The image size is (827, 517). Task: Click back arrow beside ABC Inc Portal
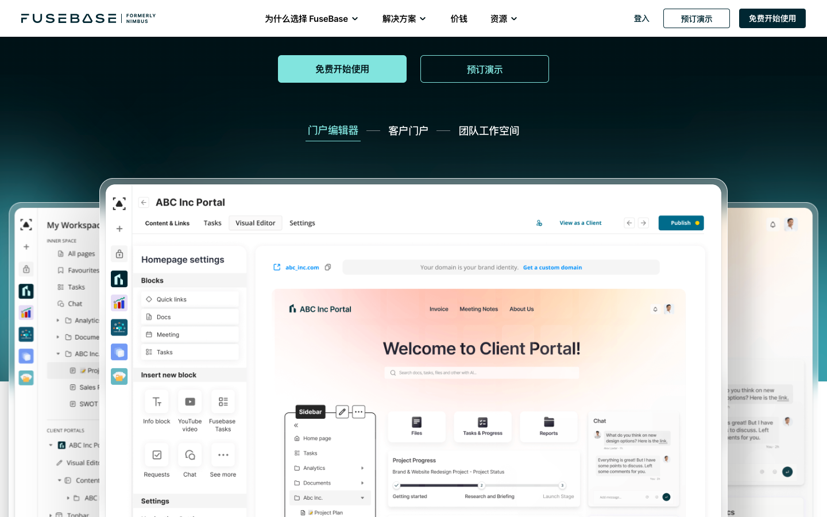(x=144, y=202)
